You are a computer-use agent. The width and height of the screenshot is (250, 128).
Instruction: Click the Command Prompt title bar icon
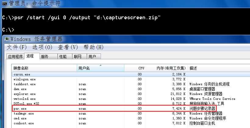click(x=5, y=3)
